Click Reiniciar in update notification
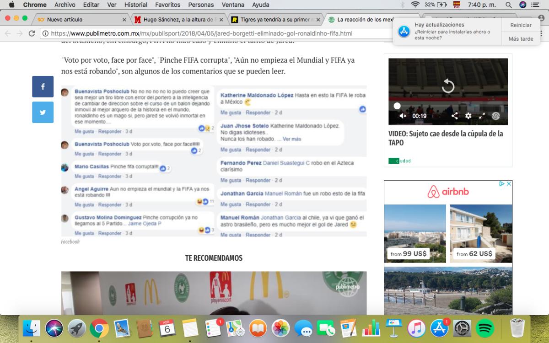The height and width of the screenshot is (343, 549). tap(521, 25)
